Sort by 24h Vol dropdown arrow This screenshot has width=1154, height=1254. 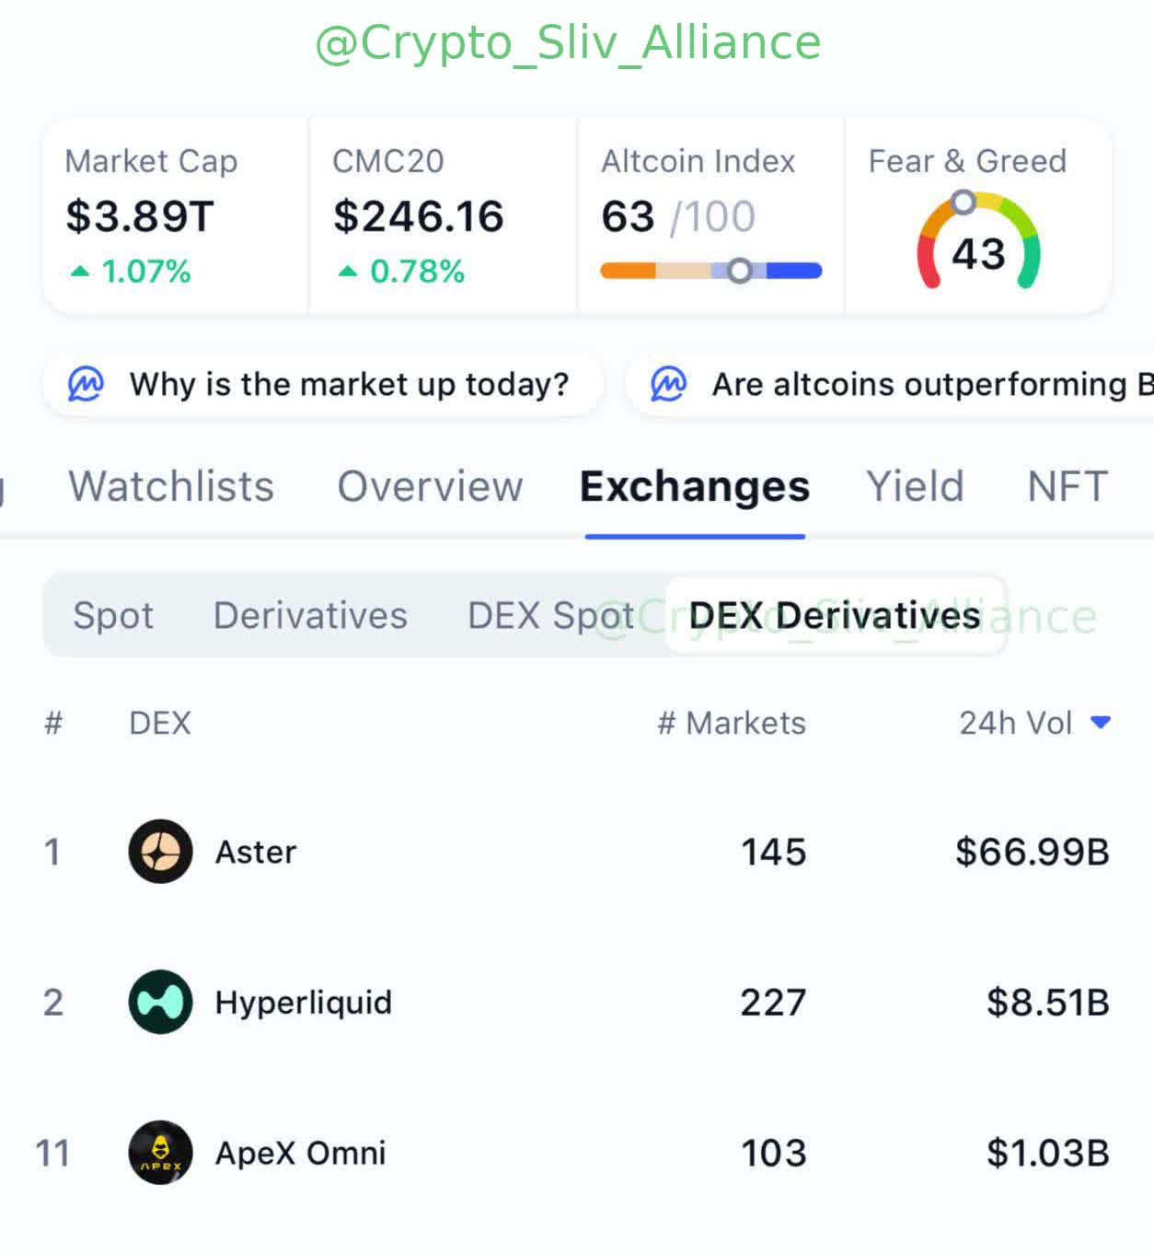click(x=1100, y=723)
